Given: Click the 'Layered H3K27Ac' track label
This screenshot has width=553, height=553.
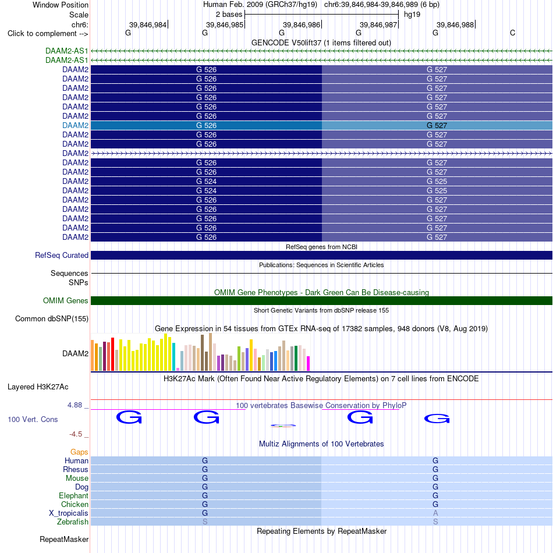Looking at the screenshot, I should coord(38,387).
